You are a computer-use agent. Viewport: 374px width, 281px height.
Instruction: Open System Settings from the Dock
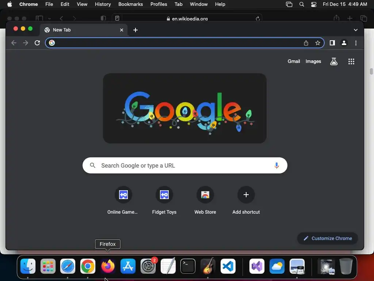click(x=148, y=266)
